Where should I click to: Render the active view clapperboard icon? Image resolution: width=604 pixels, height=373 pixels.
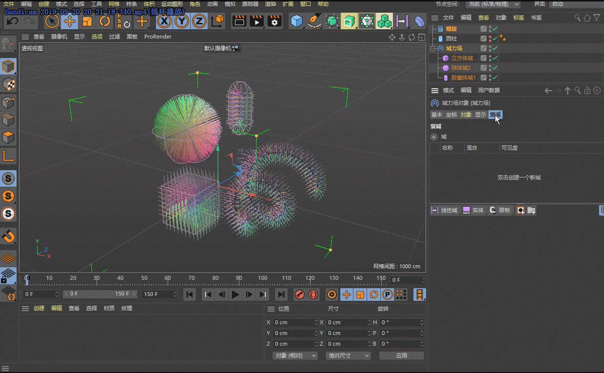pyautogui.click(x=239, y=21)
